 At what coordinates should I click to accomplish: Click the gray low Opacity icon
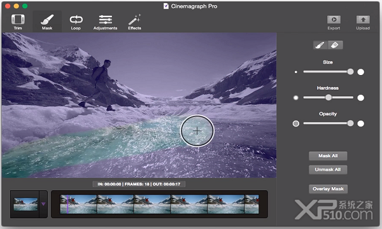[296, 123]
